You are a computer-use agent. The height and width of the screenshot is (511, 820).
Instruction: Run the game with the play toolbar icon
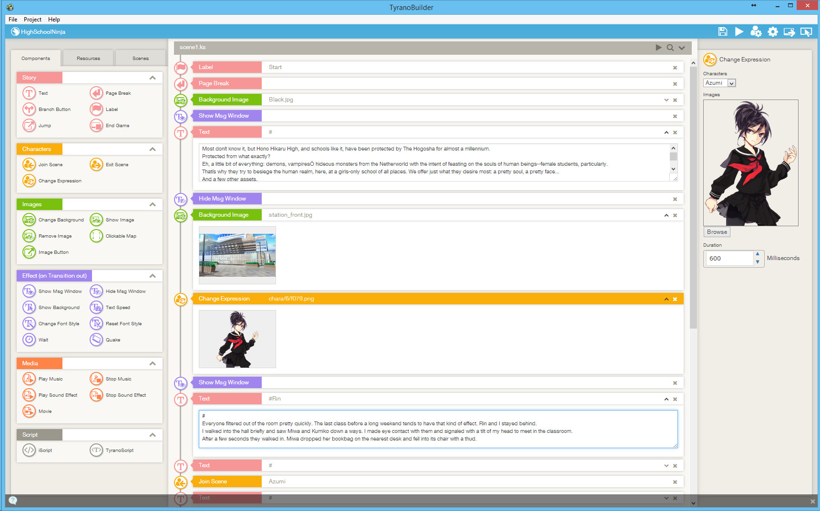coord(739,31)
